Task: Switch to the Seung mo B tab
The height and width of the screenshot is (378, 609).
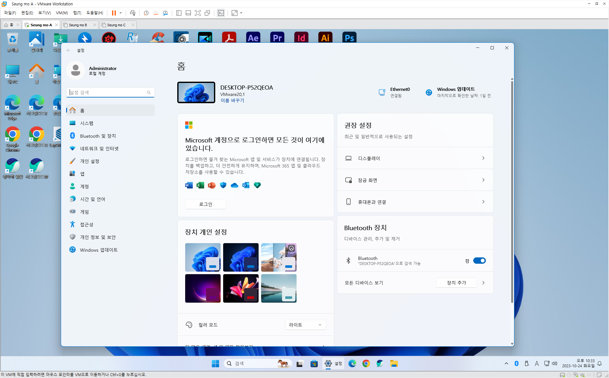Action: coord(78,25)
